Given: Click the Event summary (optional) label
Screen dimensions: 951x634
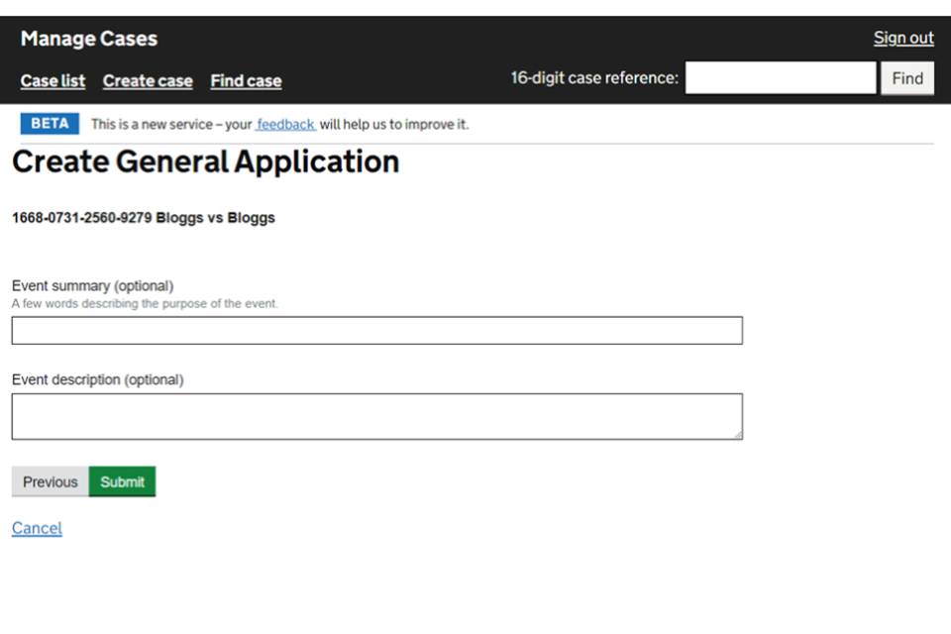Looking at the screenshot, I should click(x=92, y=286).
